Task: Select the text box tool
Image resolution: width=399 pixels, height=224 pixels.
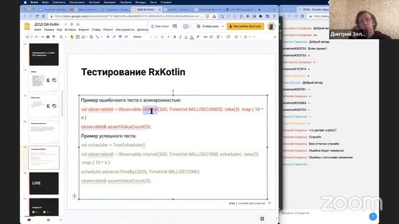Action: coord(77,37)
